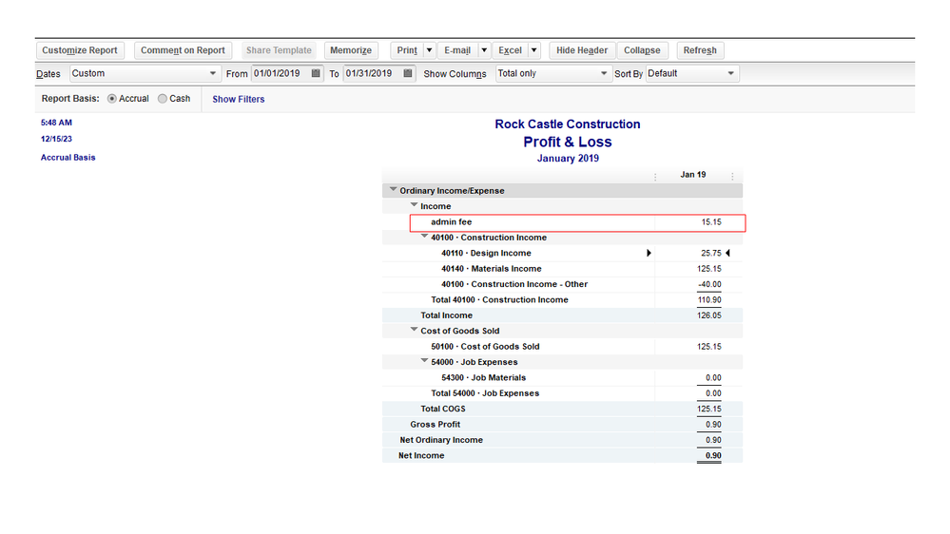Refresh the report

click(x=700, y=50)
